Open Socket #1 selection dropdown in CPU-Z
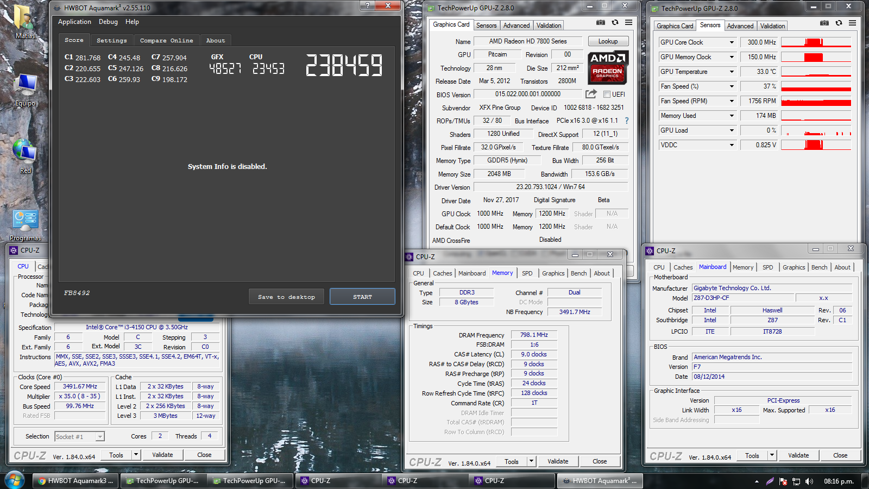869x489 pixels. click(100, 437)
